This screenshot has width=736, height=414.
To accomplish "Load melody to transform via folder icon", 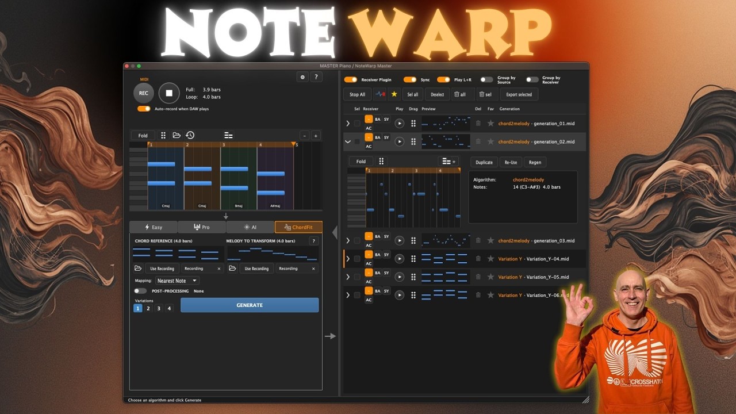I will point(232,269).
